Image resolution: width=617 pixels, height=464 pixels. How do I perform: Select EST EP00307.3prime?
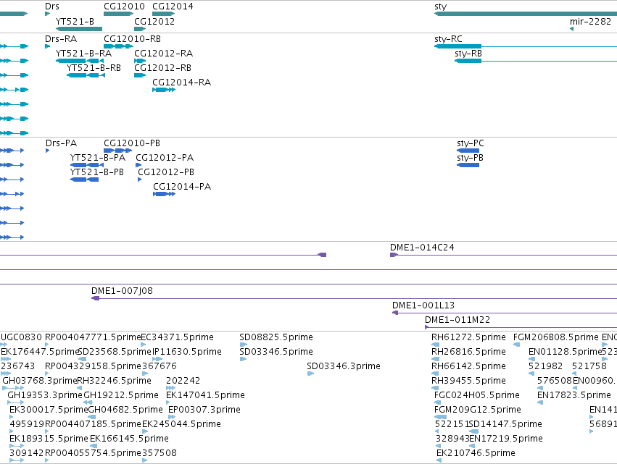(x=204, y=410)
